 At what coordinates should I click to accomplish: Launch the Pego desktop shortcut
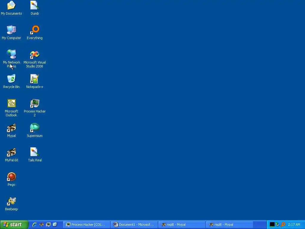pos(11,179)
